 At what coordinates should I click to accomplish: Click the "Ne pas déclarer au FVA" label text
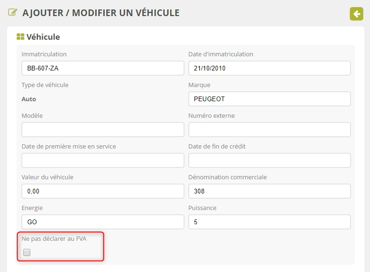click(54, 238)
